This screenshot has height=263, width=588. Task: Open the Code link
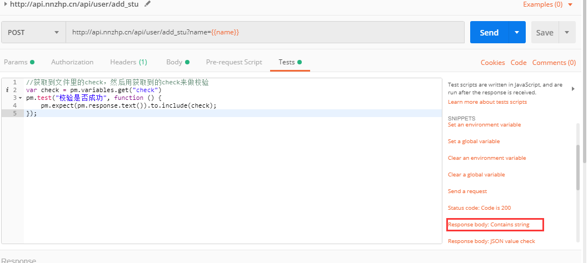[x=519, y=63]
